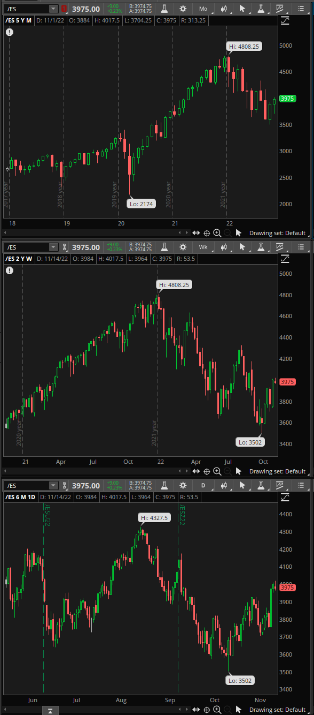Click /ES symbol field in daily chart

(27, 486)
